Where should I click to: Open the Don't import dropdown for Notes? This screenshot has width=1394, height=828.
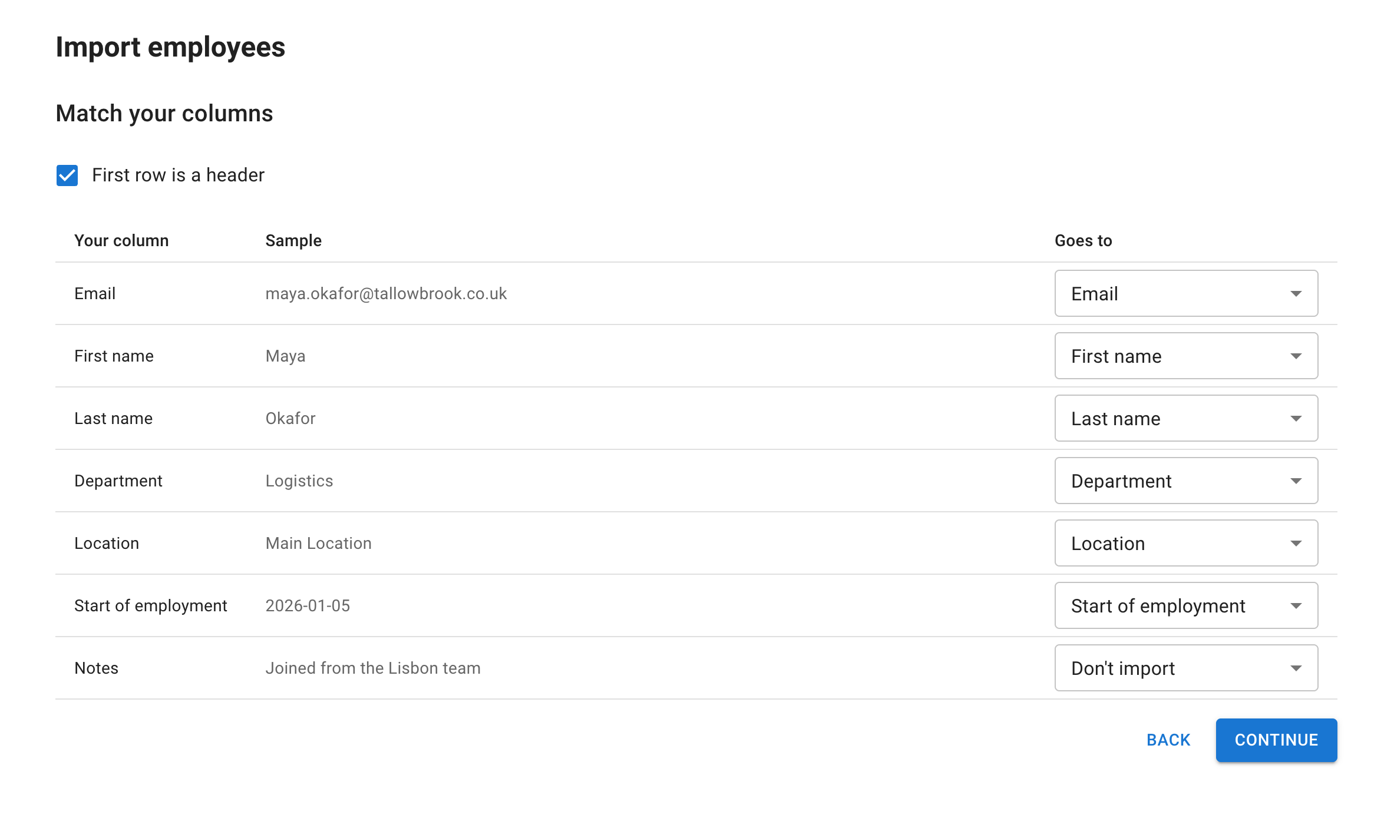coord(1186,668)
